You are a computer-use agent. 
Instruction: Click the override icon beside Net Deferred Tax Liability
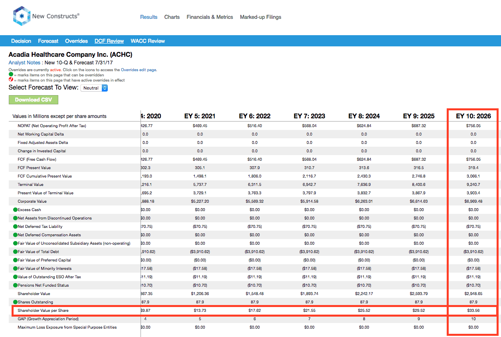pos(15,227)
